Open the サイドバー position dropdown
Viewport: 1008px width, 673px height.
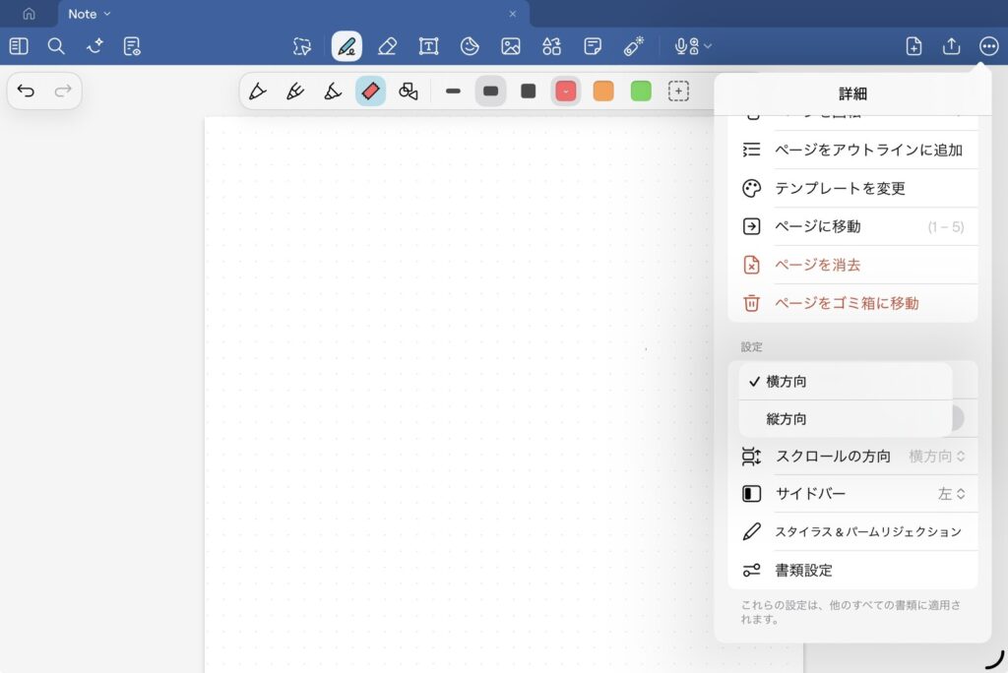click(x=951, y=494)
